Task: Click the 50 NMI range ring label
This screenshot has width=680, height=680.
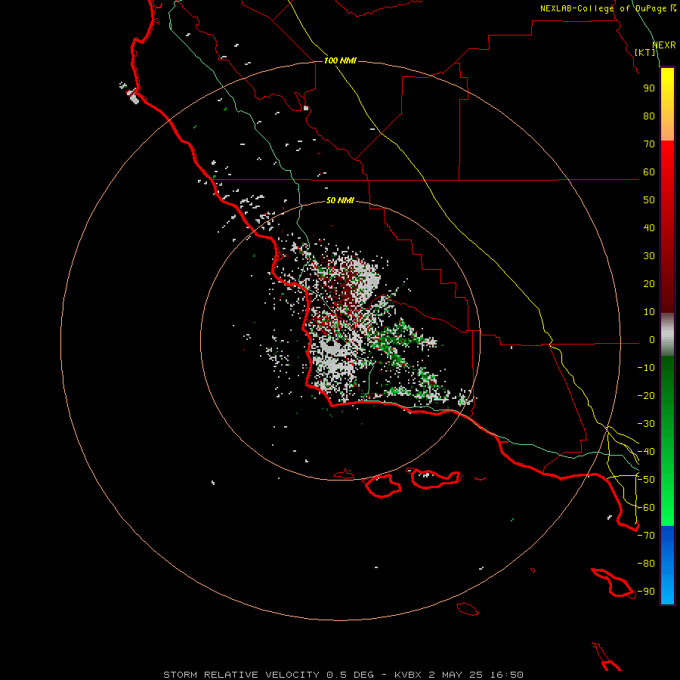Action: click(340, 200)
